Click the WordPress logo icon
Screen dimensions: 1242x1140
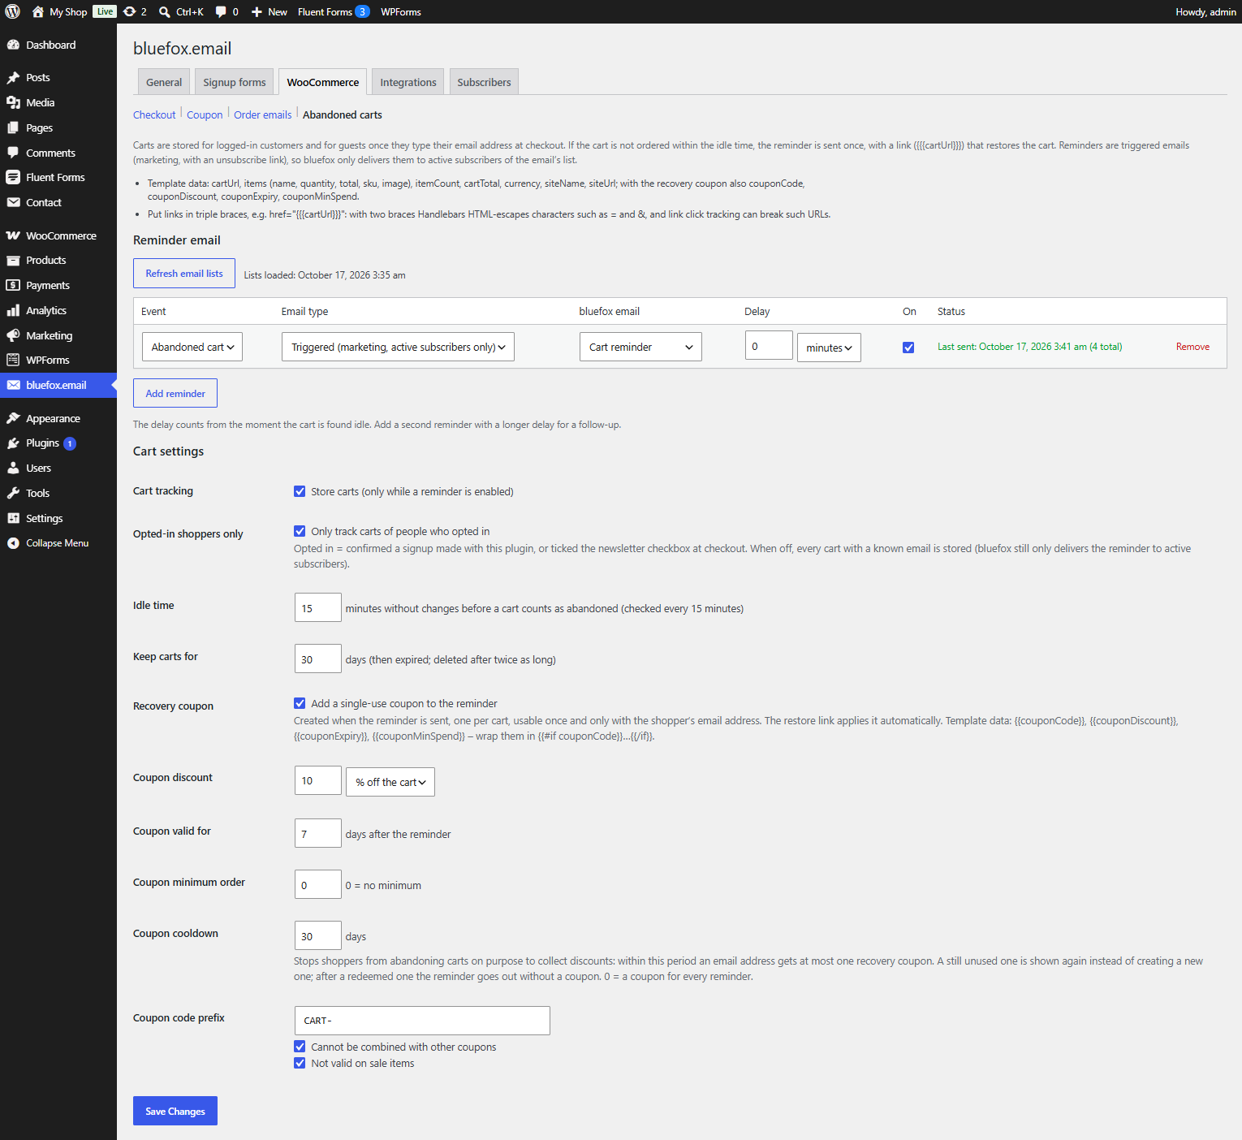pyautogui.click(x=12, y=11)
